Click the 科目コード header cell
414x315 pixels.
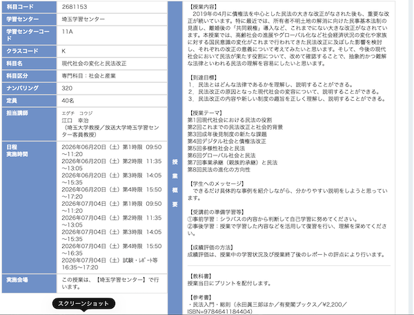pos(29,7)
